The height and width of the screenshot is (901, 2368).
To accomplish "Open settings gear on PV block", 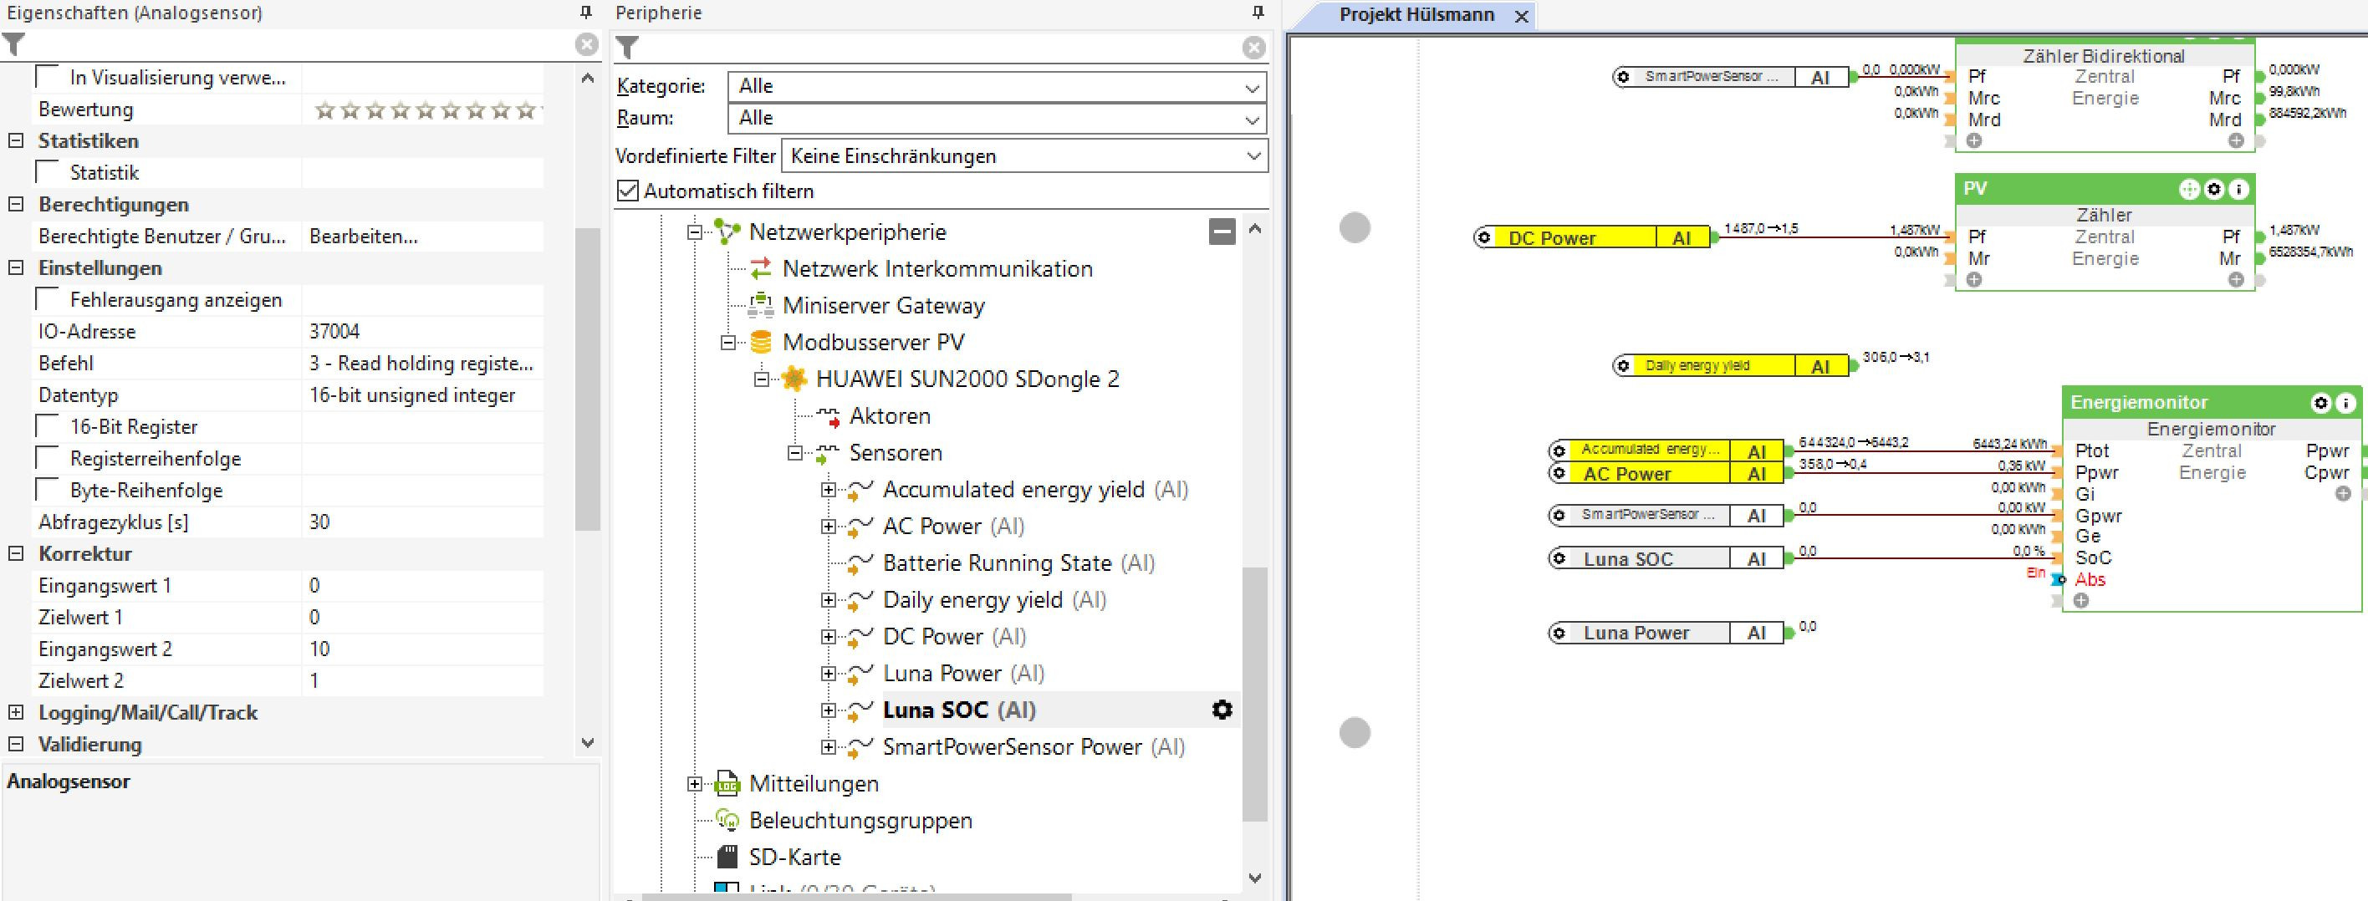I will click(2214, 189).
